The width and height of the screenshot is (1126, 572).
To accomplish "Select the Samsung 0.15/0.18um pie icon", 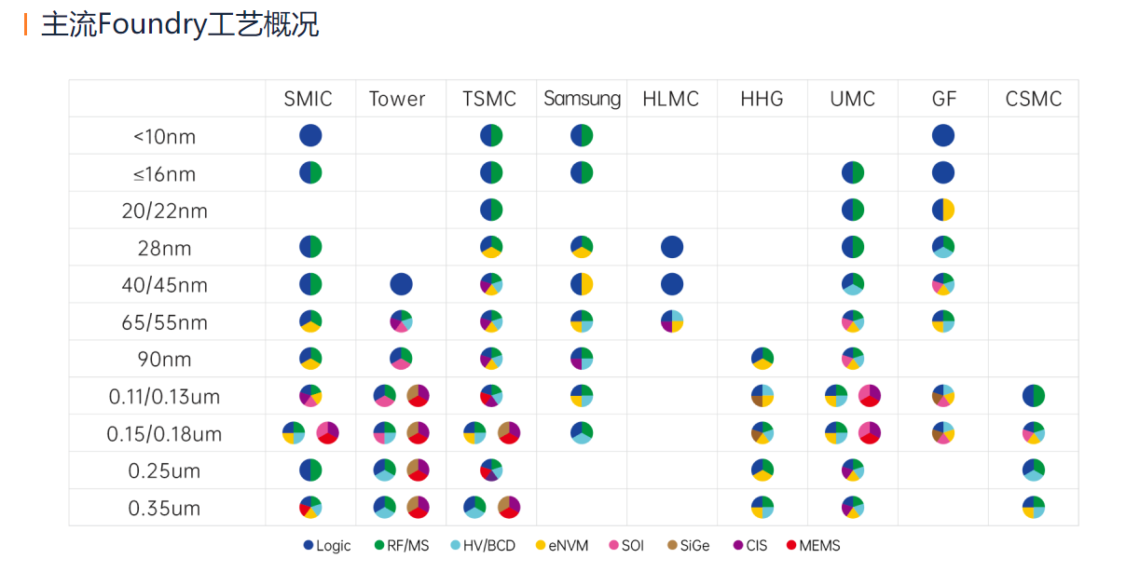I will click(582, 433).
